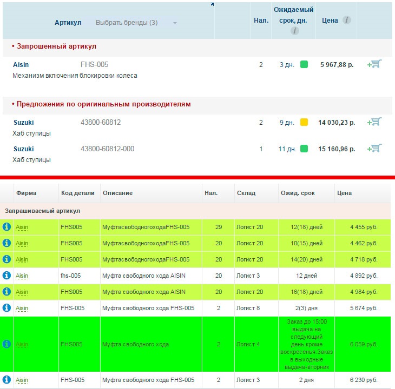Sort by Ожидаемый срок, дн. header
The width and height of the screenshot is (395, 389).
click(293, 15)
